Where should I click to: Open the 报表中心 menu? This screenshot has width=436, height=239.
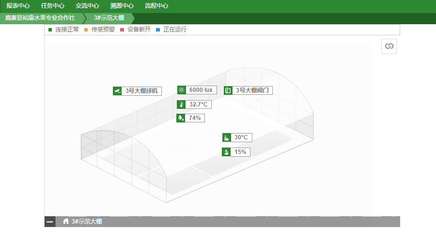pos(18,6)
